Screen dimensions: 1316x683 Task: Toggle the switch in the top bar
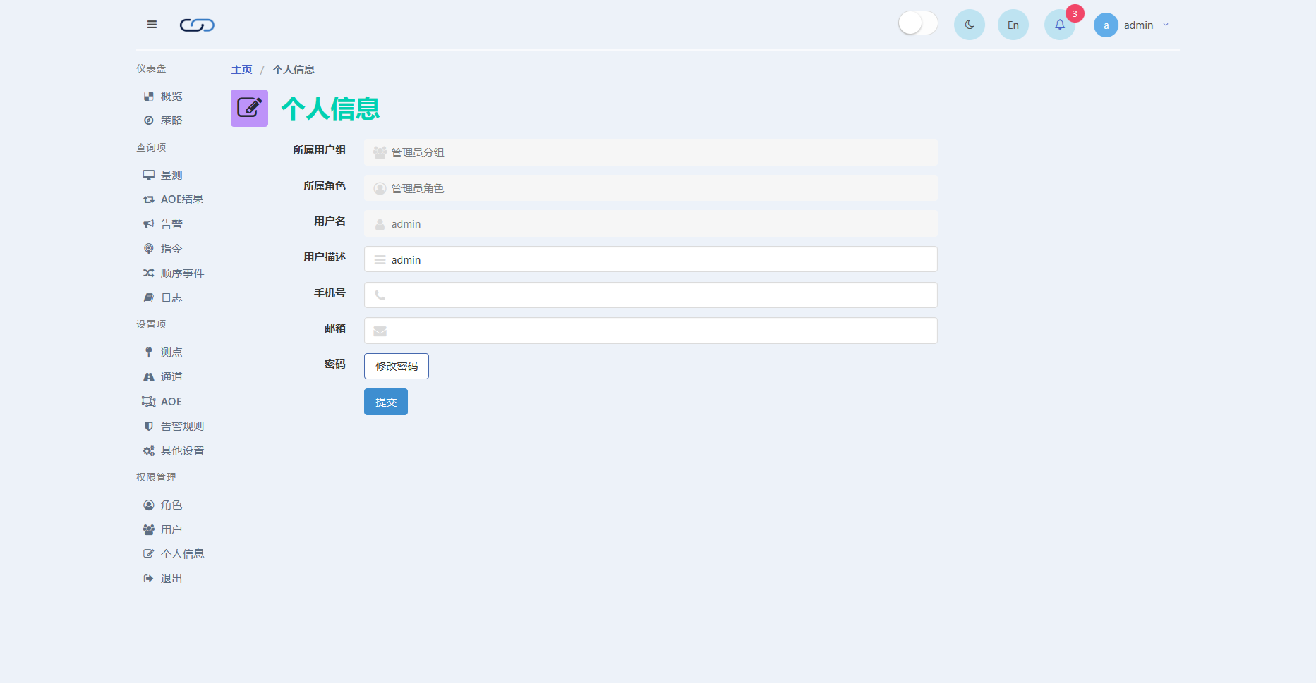click(918, 23)
